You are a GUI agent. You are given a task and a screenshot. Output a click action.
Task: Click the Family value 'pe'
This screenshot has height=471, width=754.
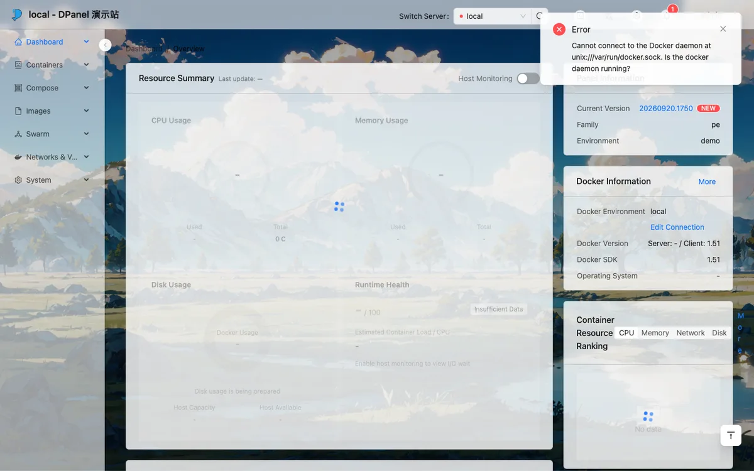[716, 125]
